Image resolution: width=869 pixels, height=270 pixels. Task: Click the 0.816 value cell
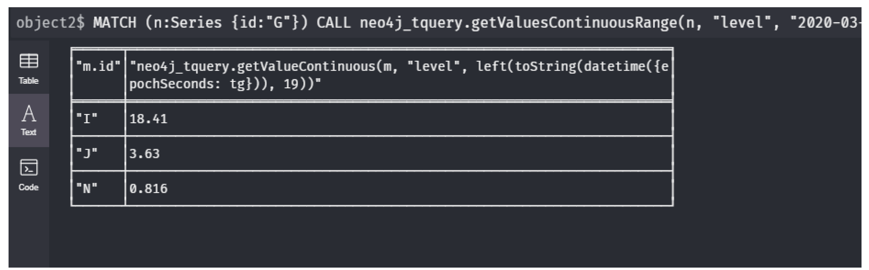coord(148,188)
